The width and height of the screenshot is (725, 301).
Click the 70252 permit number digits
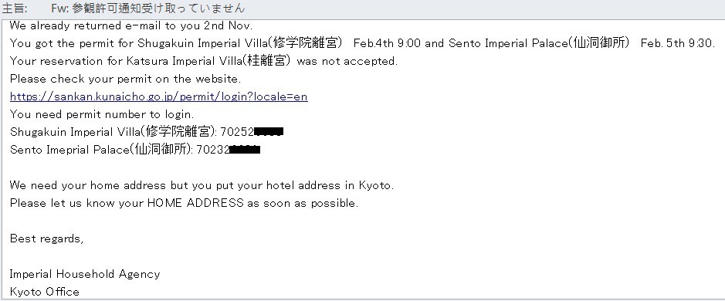click(x=237, y=132)
